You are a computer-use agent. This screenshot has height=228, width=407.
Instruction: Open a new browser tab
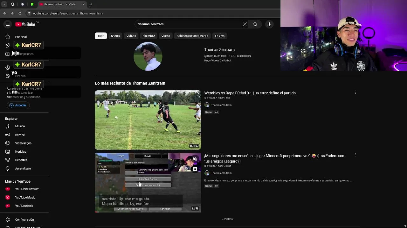[91, 4]
